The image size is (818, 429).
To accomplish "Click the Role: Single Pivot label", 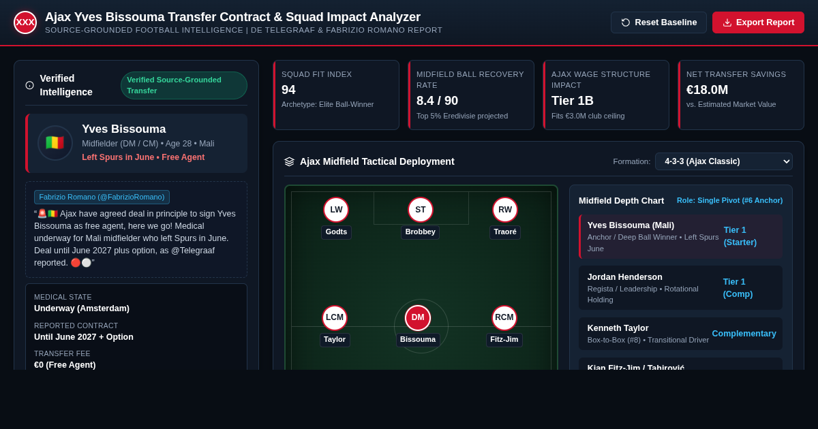I will tap(729, 201).
